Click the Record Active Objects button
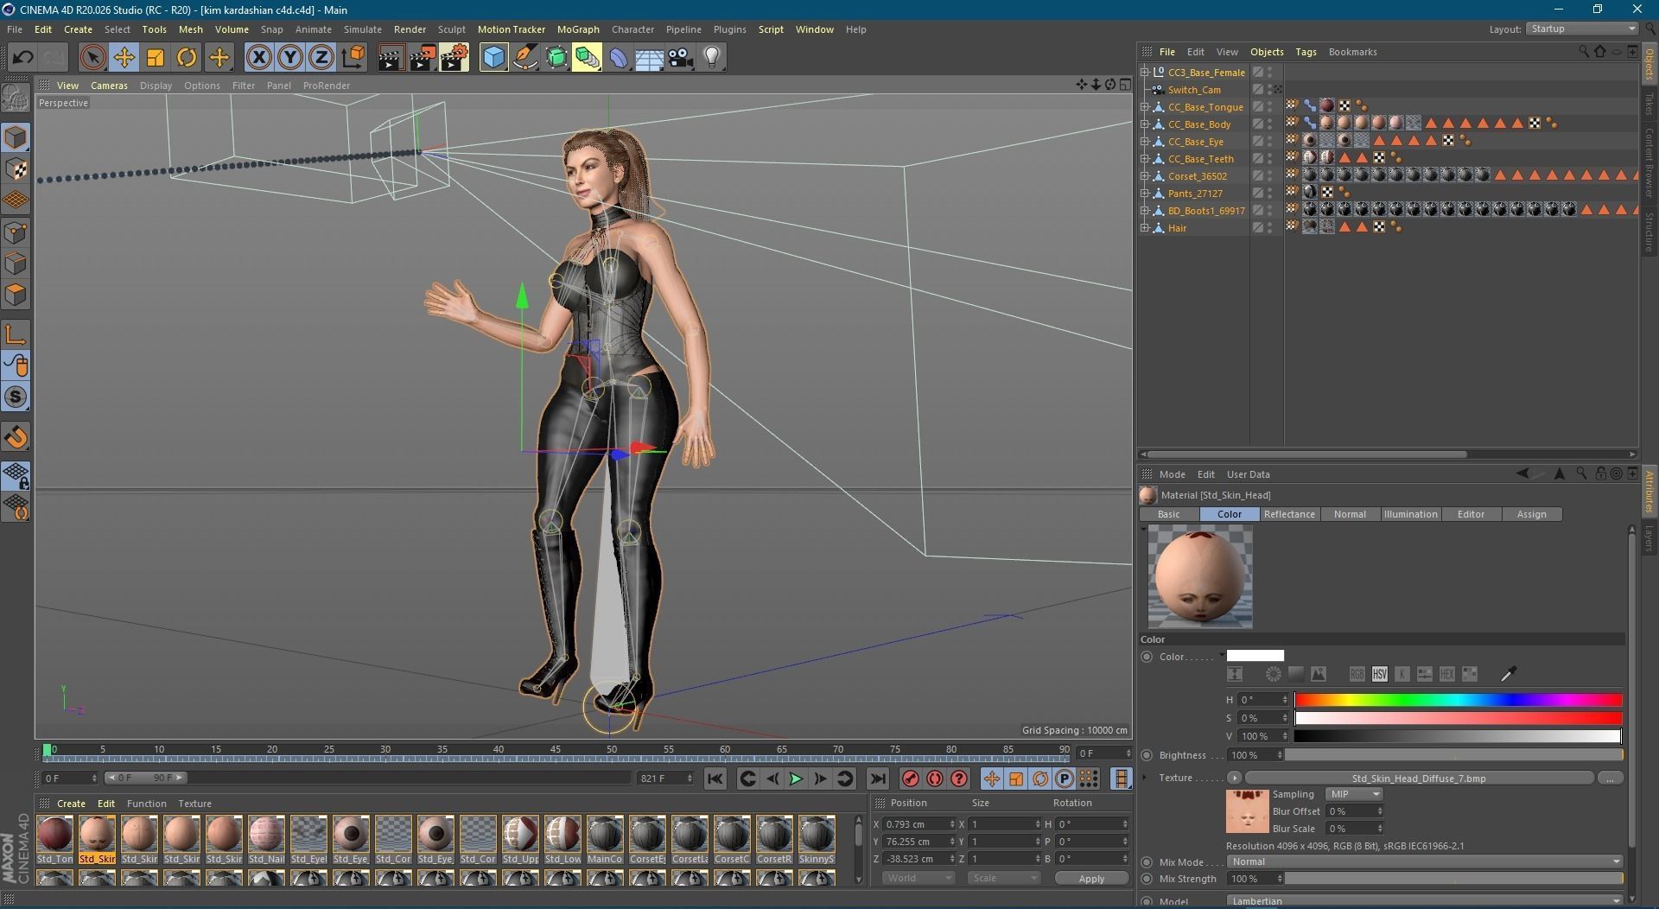Screen dimensions: 1659x909 point(911,779)
